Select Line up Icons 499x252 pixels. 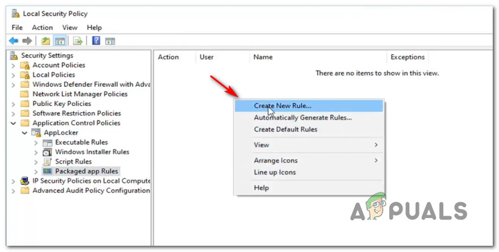309,172
